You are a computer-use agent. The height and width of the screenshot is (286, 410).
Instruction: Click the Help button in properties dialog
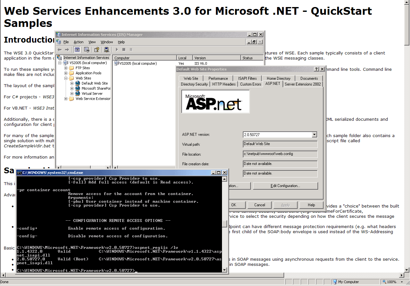tap(311, 205)
